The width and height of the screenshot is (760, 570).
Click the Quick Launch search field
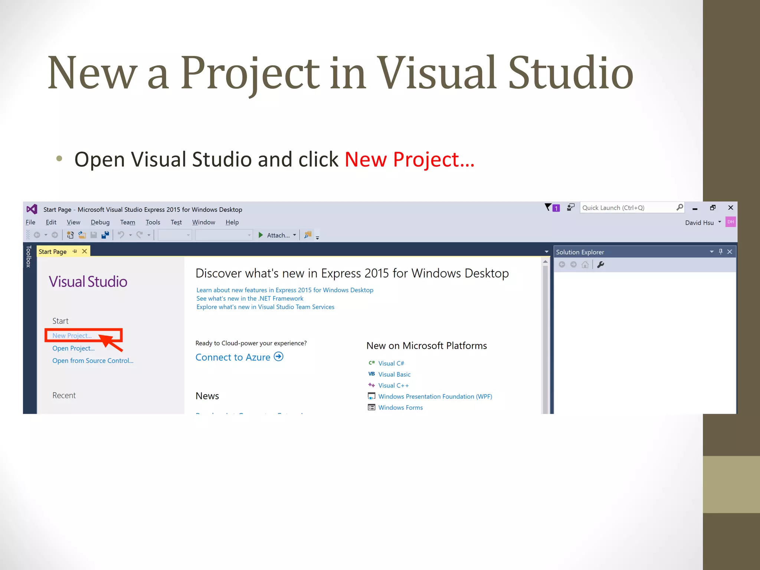point(627,208)
